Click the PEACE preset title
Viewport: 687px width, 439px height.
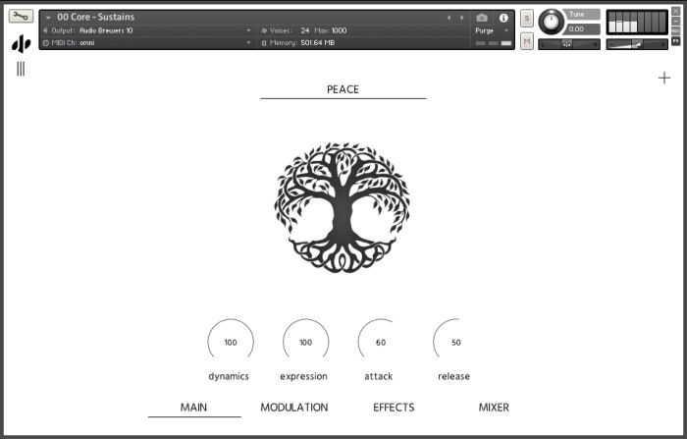click(x=343, y=89)
